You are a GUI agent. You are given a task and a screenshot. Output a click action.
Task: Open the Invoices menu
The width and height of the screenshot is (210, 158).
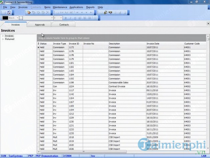tap(23, 7)
